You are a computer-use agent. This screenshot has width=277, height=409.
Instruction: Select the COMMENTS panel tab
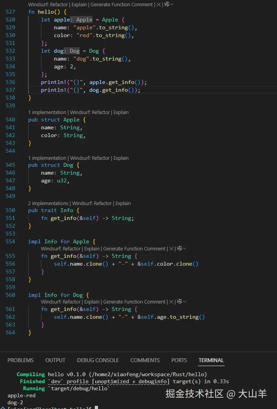tap(145, 360)
